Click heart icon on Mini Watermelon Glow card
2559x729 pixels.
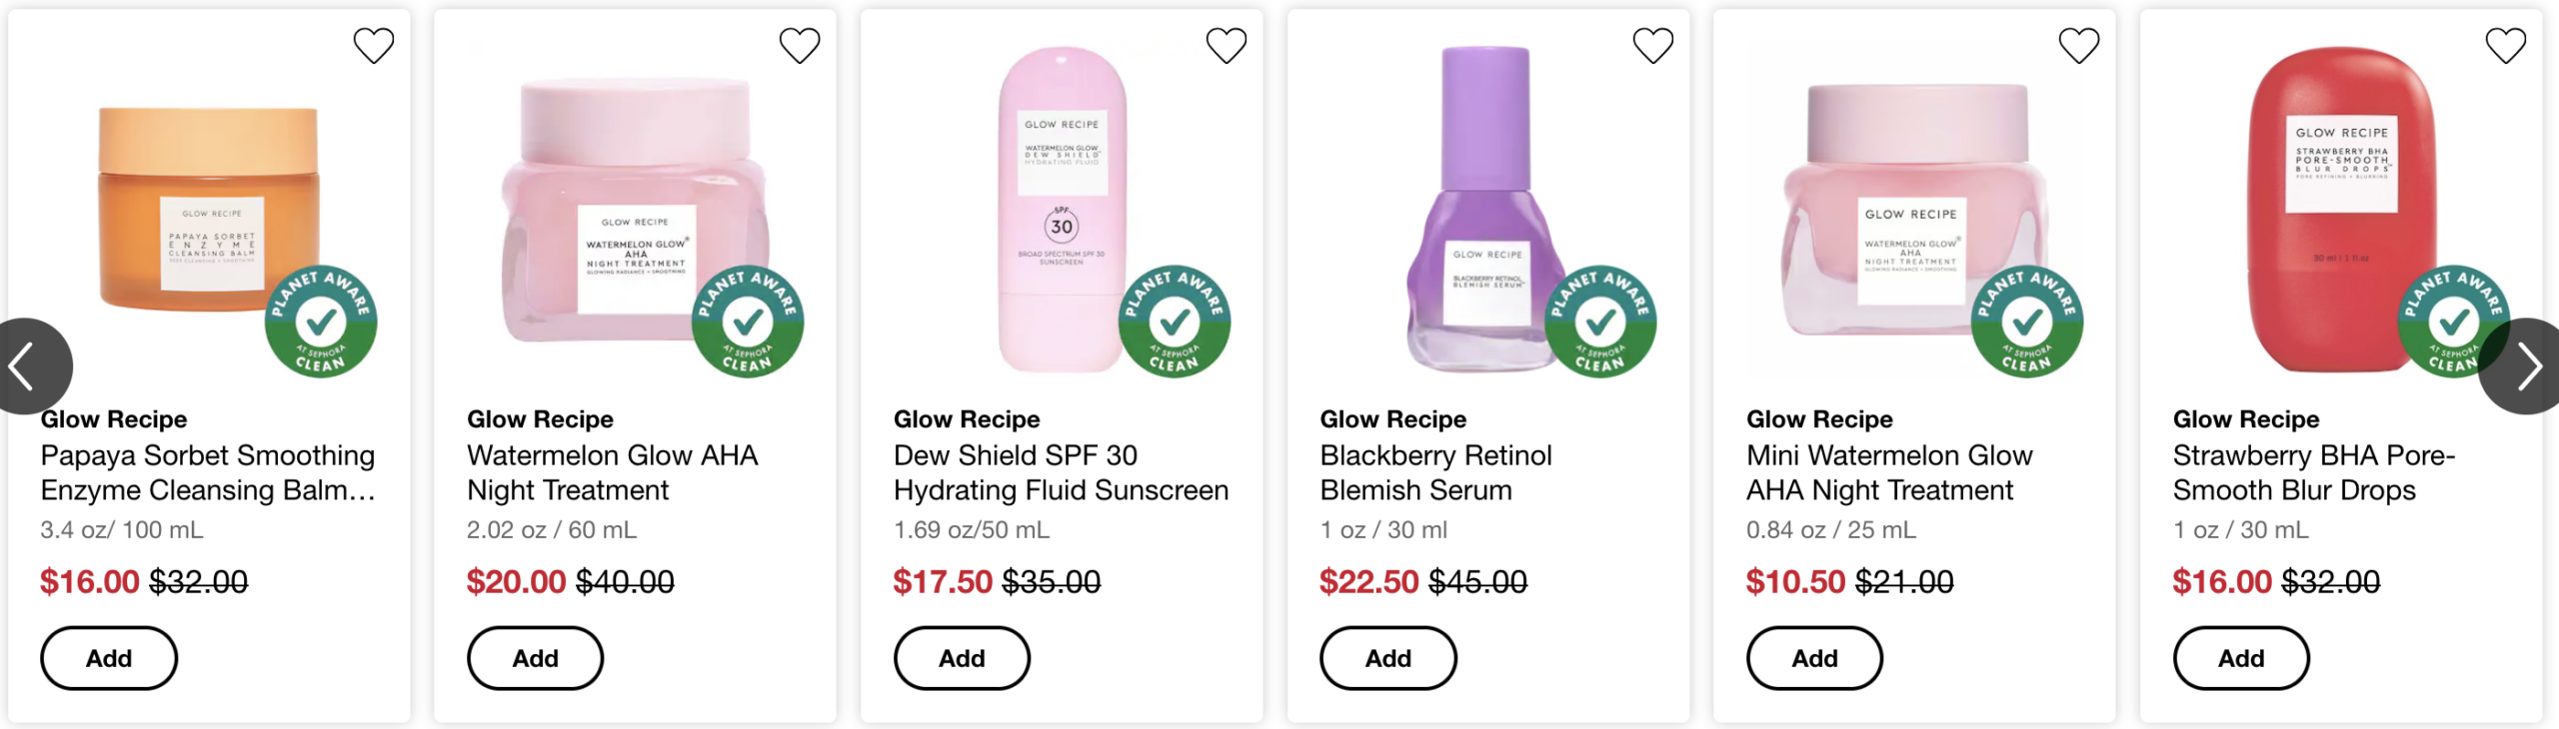pos(2079,46)
